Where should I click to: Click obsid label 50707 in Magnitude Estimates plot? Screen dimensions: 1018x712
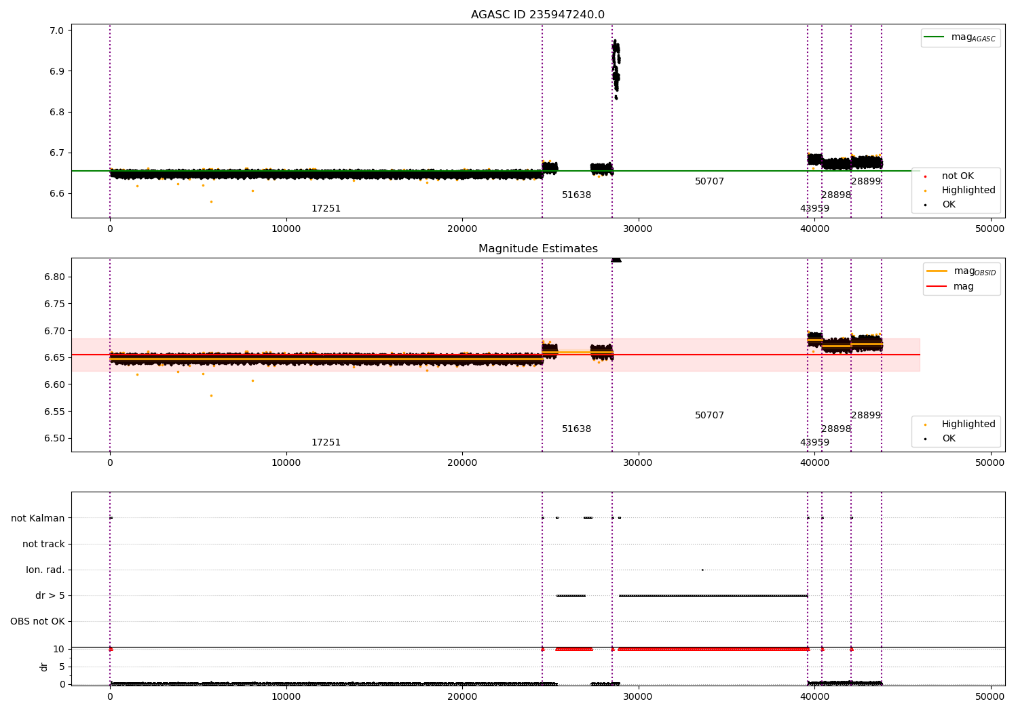pyautogui.click(x=709, y=416)
